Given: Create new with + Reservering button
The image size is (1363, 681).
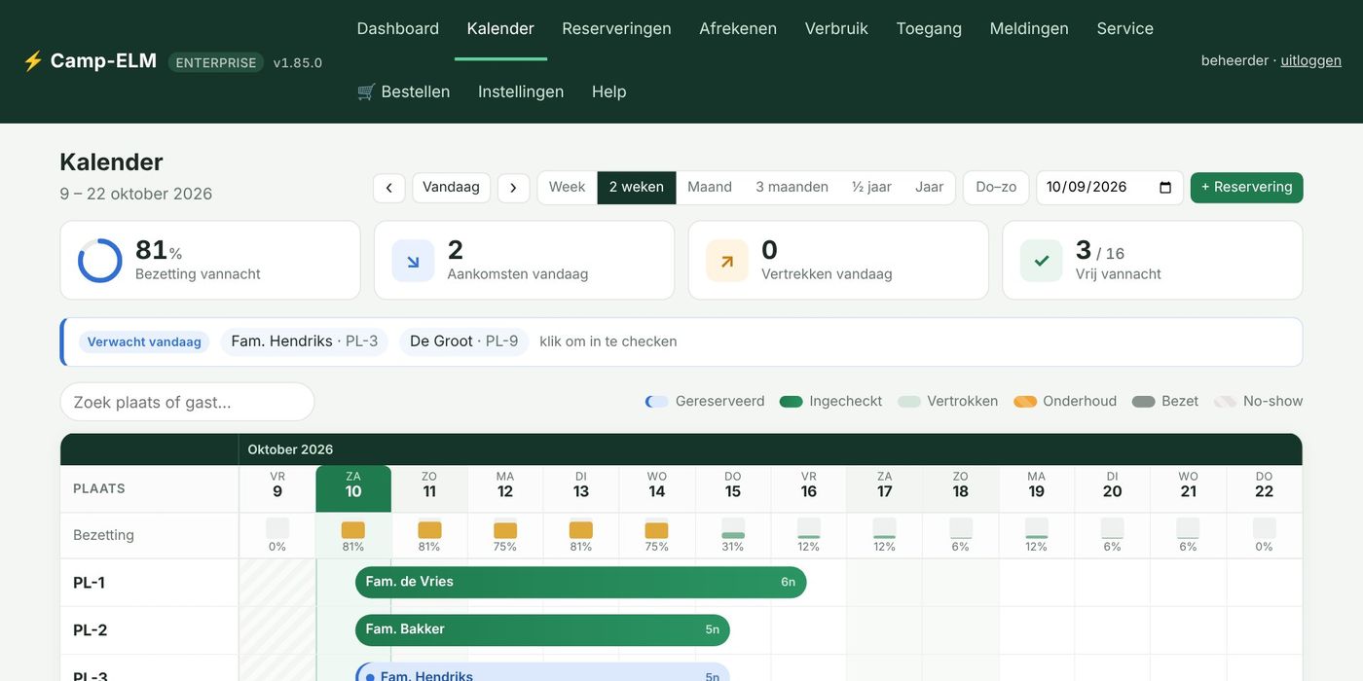Looking at the screenshot, I should [x=1246, y=188].
